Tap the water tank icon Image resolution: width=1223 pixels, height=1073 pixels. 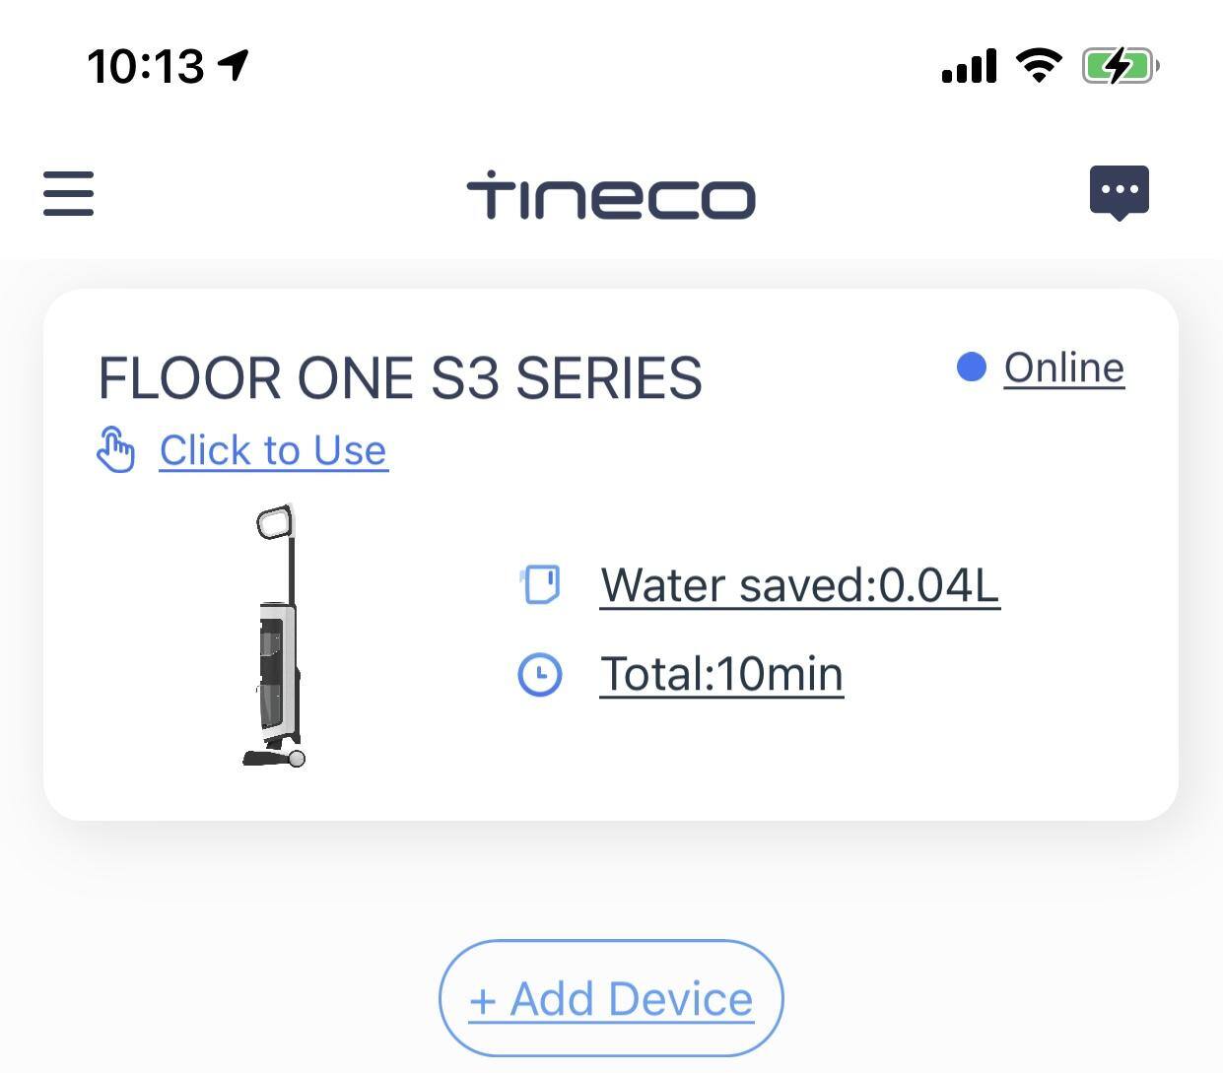pyautogui.click(x=540, y=583)
